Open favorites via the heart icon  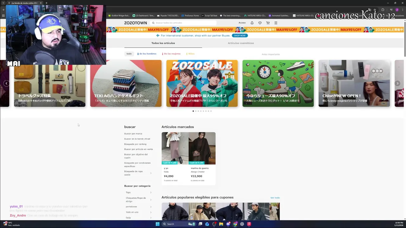(x=260, y=23)
